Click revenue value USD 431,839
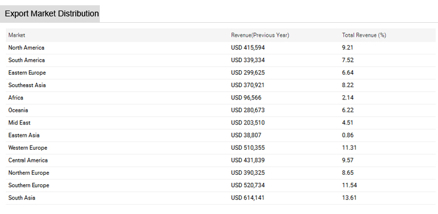This screenshot has height=214, width=438. (248, 160)
